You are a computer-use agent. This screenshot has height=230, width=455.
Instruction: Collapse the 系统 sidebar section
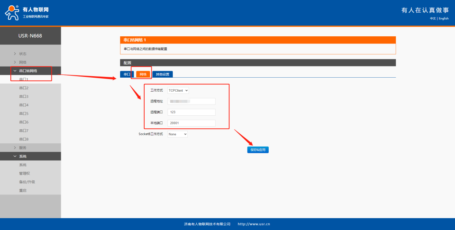tap(22, 156)
